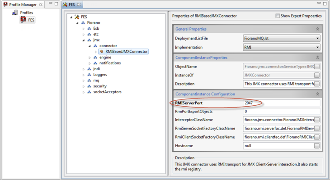Expand the security tree node
This screenshot has width=330, height=180.
(84, 86)
